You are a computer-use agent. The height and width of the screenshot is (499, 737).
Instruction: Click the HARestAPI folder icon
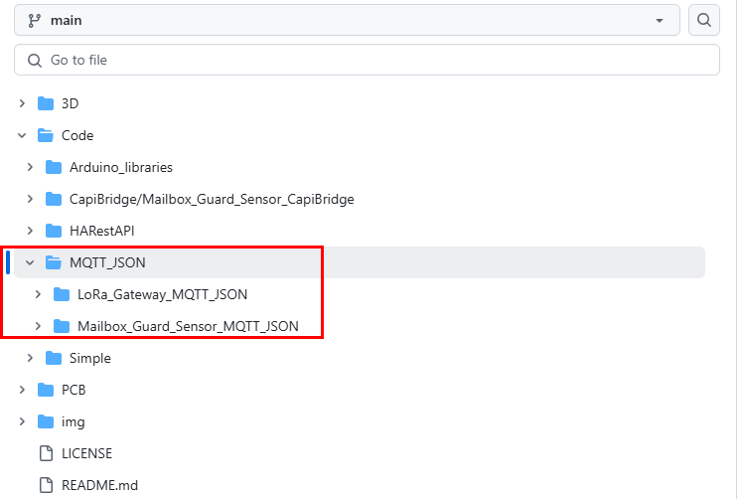point(54,231)
